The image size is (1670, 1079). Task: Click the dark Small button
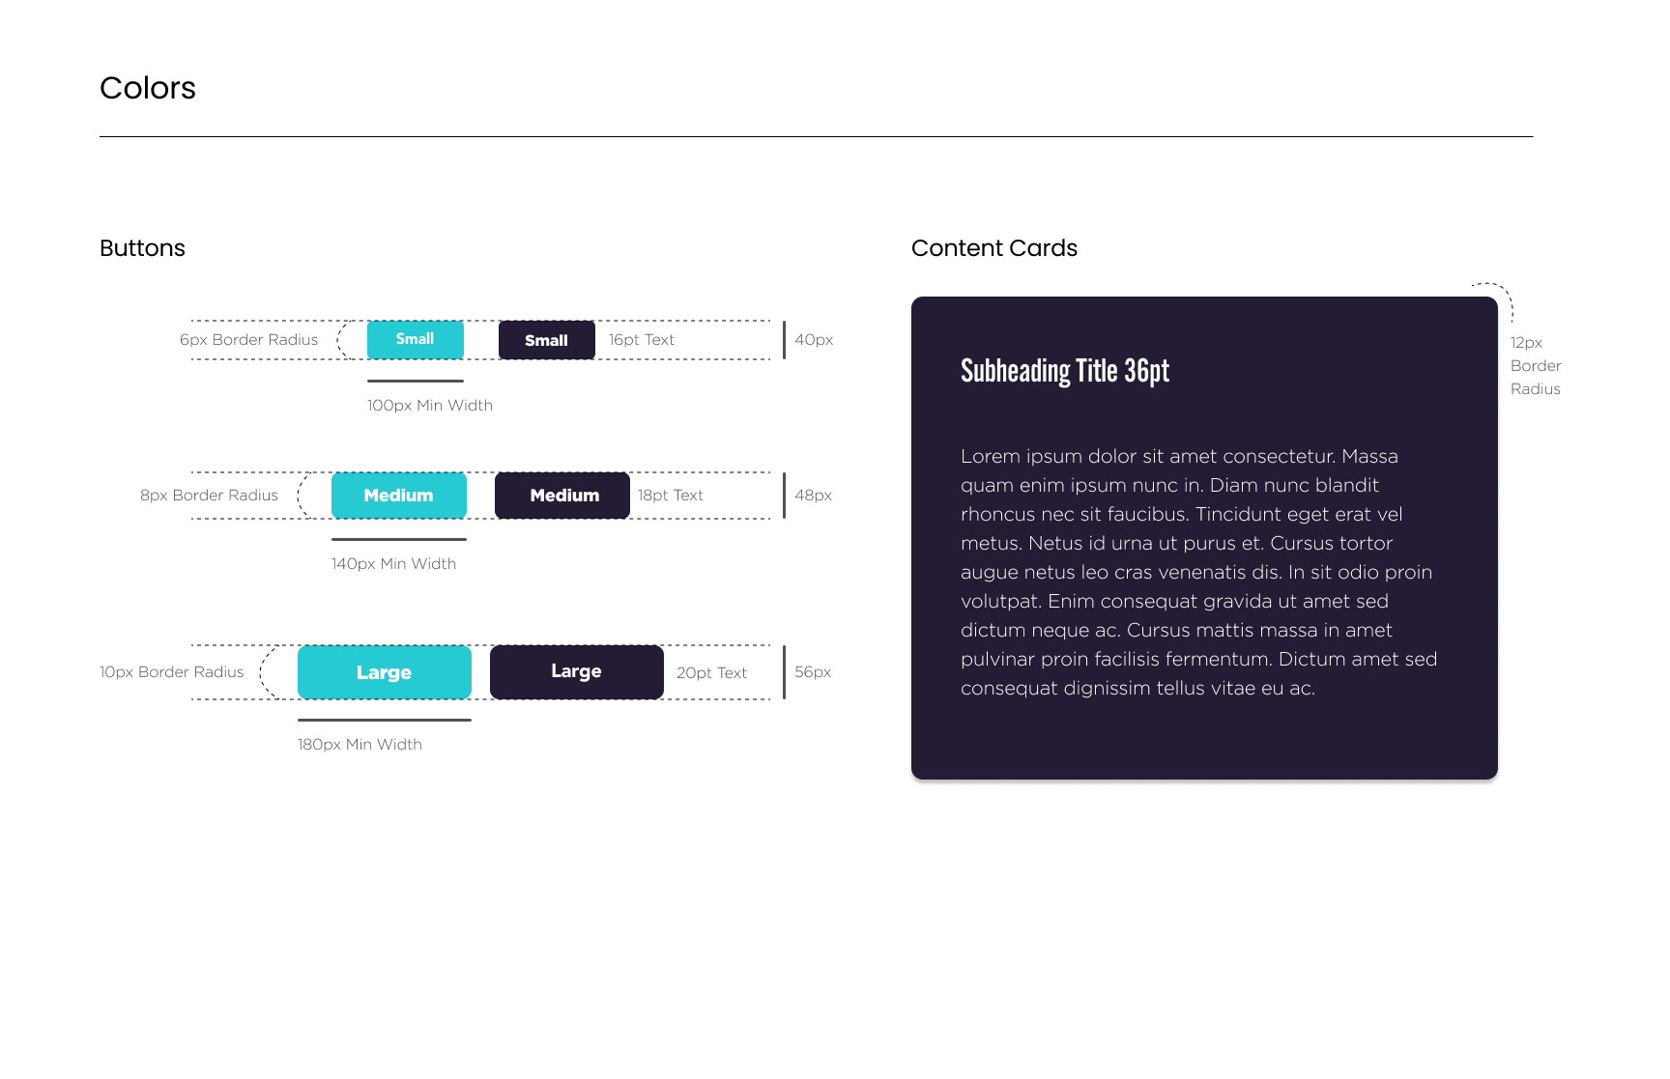[547, 340]
